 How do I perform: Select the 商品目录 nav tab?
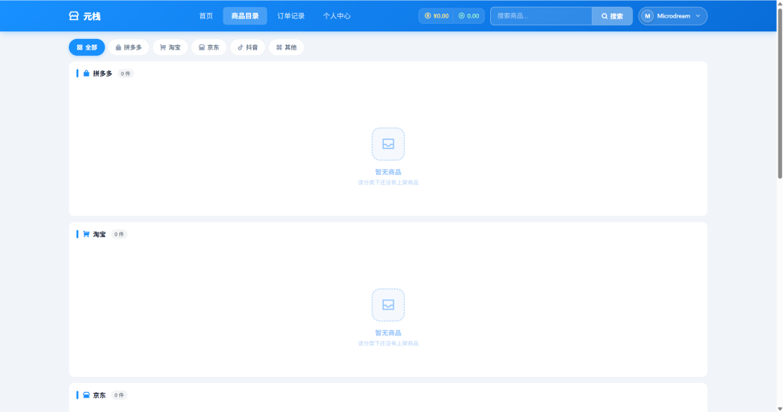[x=245, y=16]
